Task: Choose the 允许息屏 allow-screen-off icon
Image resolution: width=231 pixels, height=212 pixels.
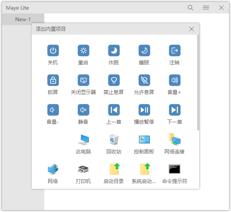Action: (x=144, y=80)
